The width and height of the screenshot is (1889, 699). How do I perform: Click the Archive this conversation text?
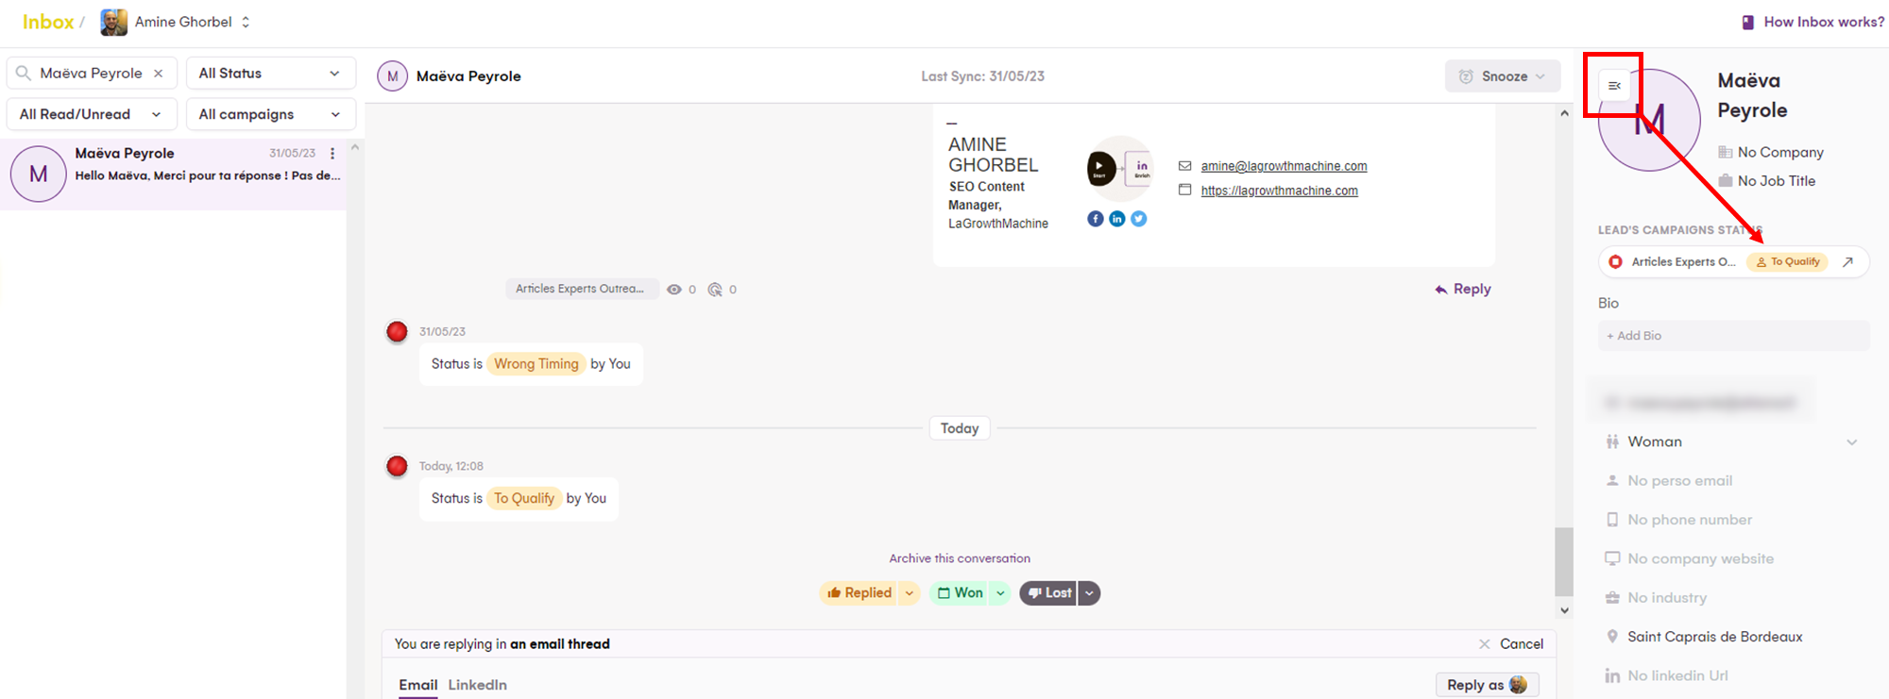point(960,558)
